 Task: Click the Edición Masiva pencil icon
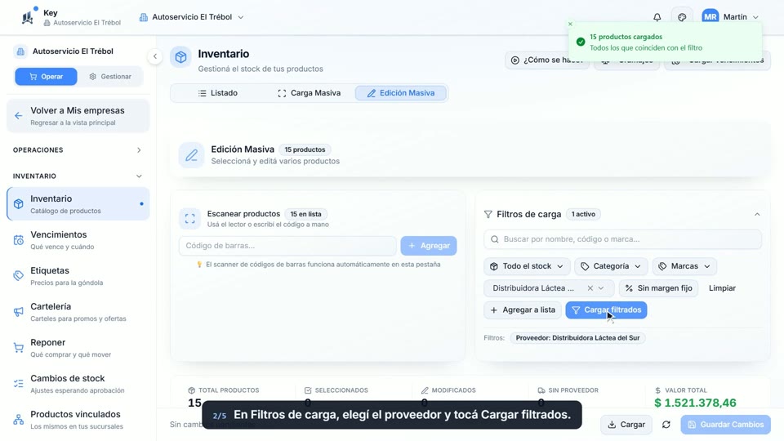[x=191, y=155]
